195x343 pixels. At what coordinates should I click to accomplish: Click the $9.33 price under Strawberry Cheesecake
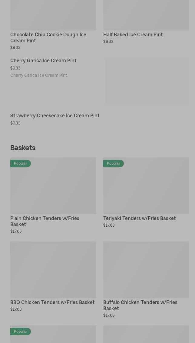coord(15,123)
